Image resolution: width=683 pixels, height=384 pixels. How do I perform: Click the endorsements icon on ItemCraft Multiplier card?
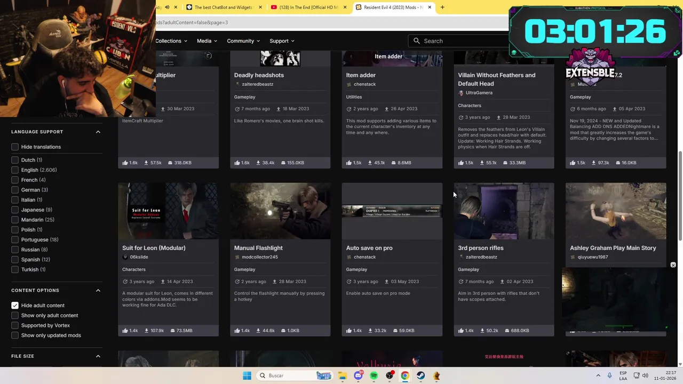tap(125, 163)
